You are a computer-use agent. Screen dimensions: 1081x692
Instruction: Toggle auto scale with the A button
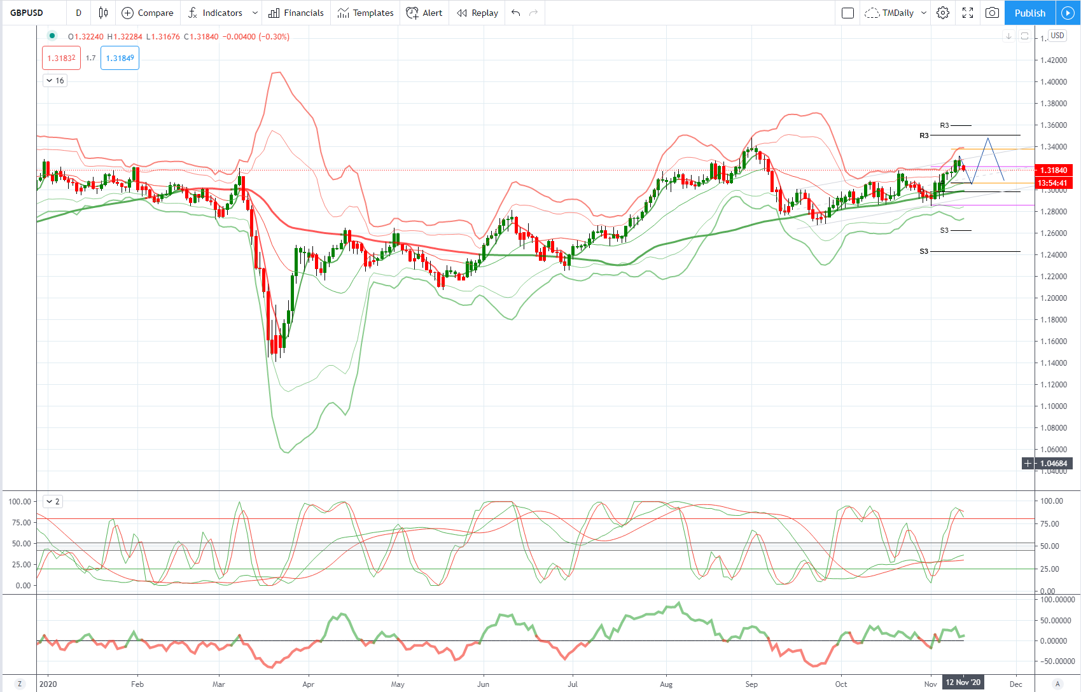pos(1057,684)
